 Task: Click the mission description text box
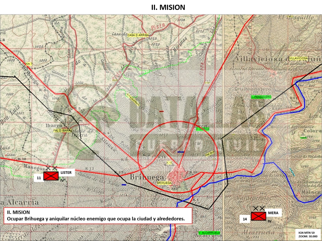[98, 216]
